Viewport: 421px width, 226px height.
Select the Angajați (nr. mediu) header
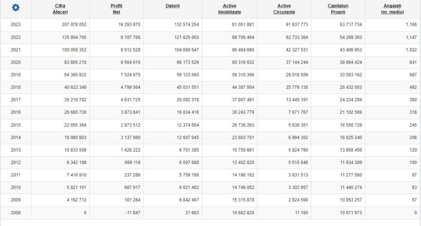click(392, 9)
